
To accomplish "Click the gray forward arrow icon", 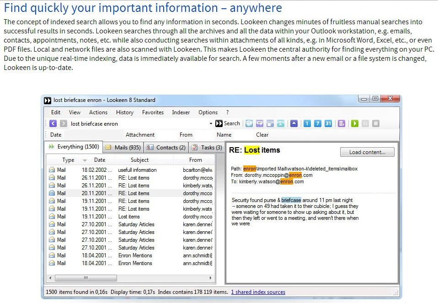I will 64,123.
